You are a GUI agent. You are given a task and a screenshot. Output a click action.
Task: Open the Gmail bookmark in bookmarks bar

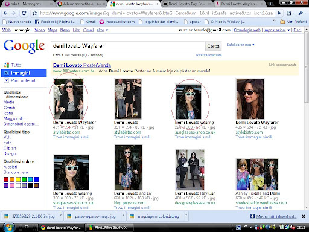pos(88,22)
